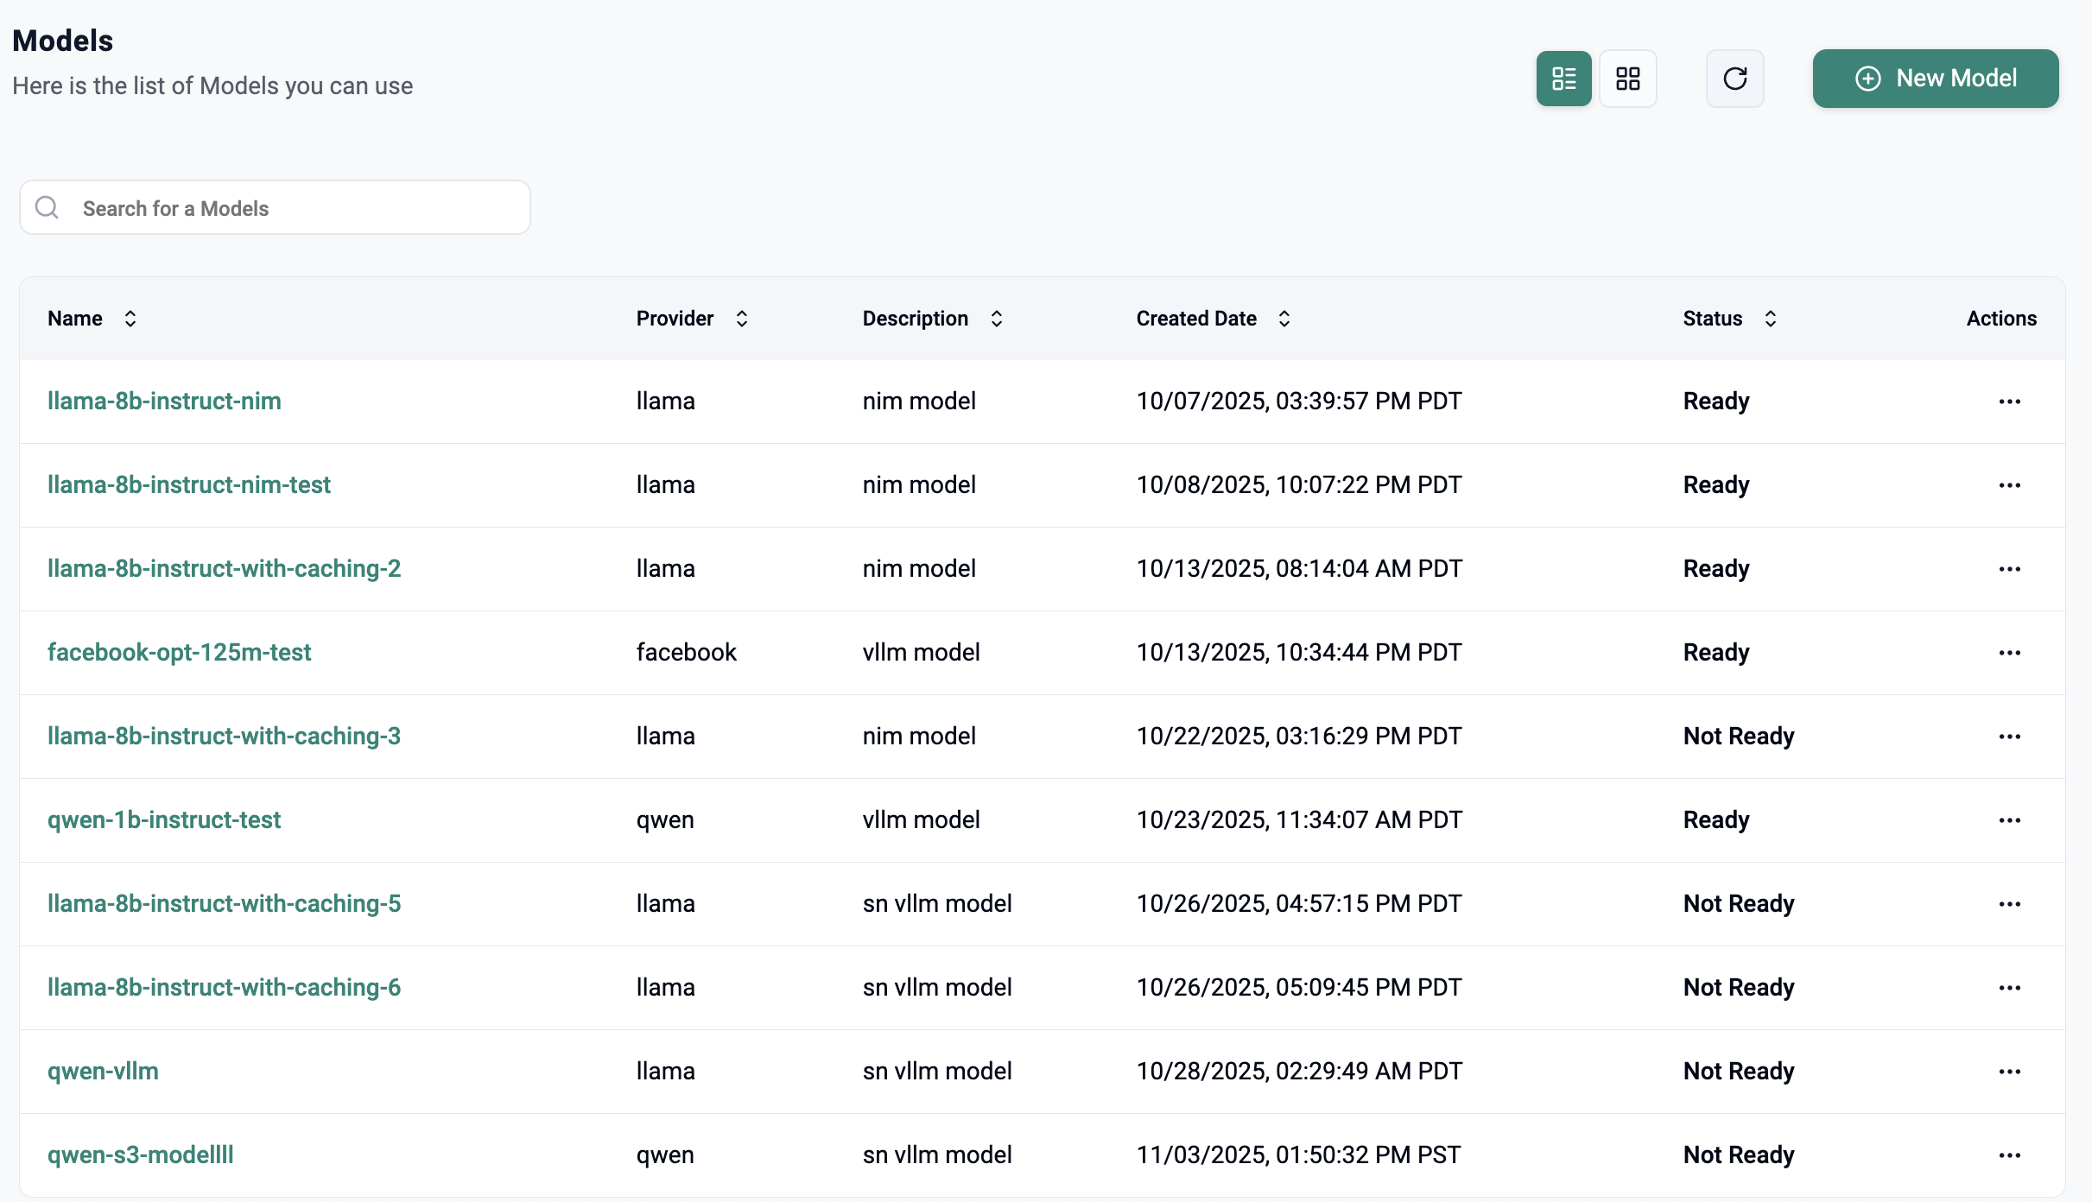Open actions menu for qwen-vllm row
Viewport: 2092px width, 1202px height.
[x=2009, y=1072]
